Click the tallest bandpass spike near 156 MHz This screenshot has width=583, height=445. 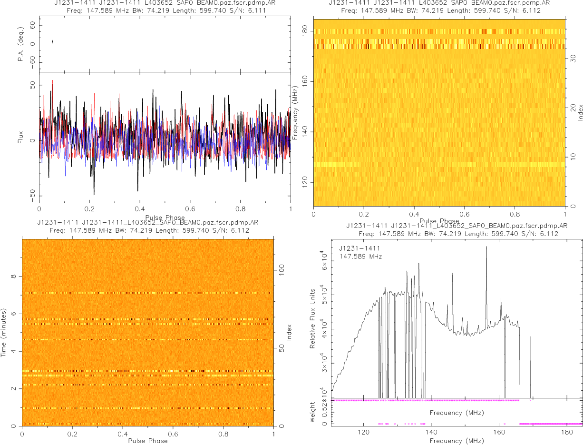pos(486,248)
